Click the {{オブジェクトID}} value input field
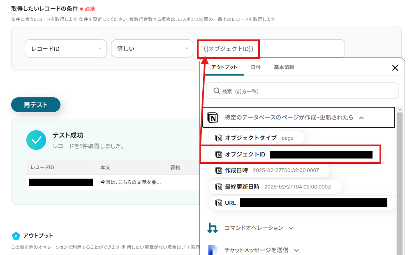 pyautogui.click(x=271, y=49)
